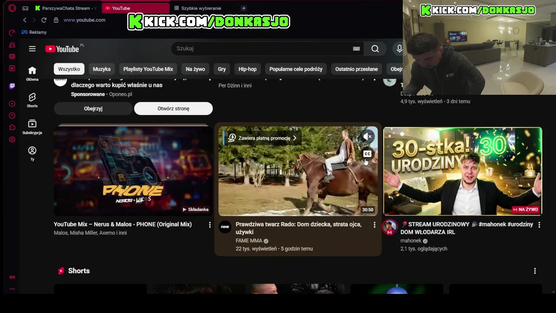This screenshot has width=556, height=313.
Task: Open Twitch panel in Opera sidebar
Action: [12, 86]
